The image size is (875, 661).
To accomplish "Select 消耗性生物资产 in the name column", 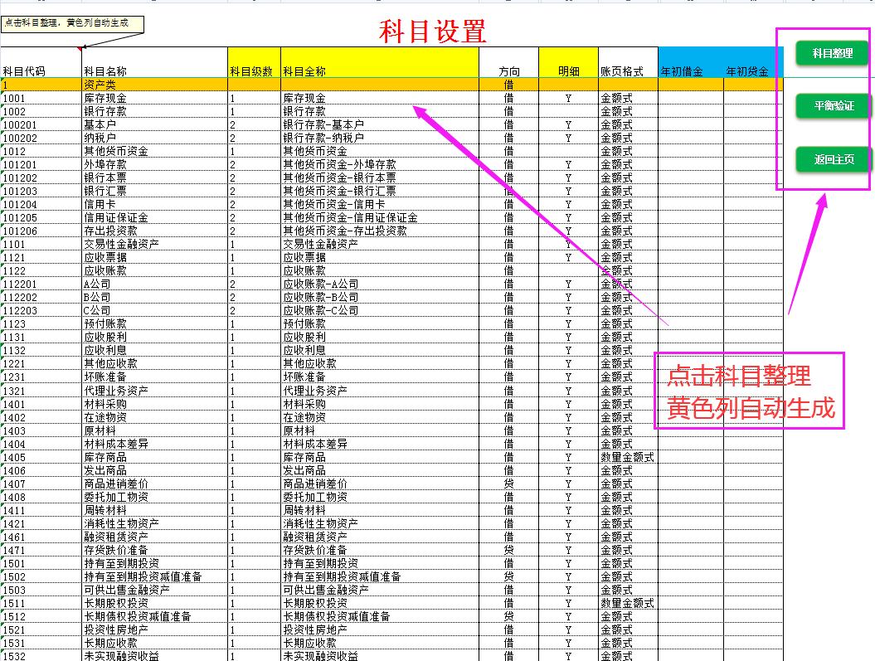I will 154,524.
